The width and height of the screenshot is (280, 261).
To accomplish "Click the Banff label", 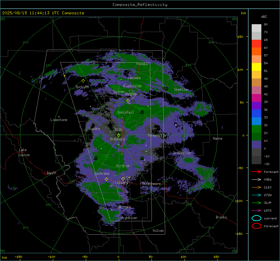I will pos(51,173).
